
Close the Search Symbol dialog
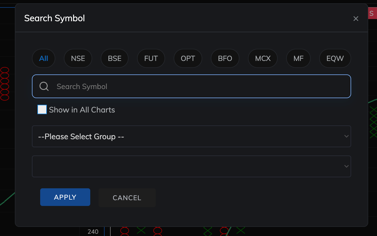click(356, 18)
